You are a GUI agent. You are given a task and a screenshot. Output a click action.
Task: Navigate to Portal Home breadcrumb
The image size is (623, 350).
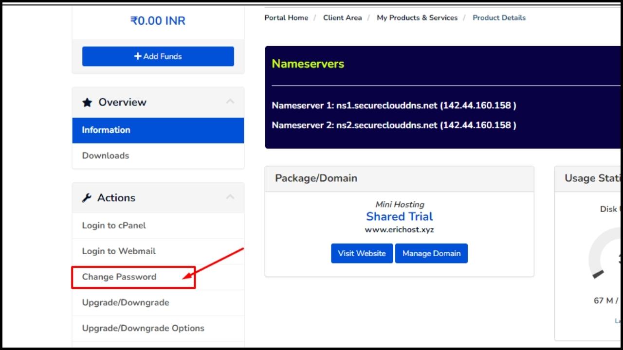[x=286, y=17]
